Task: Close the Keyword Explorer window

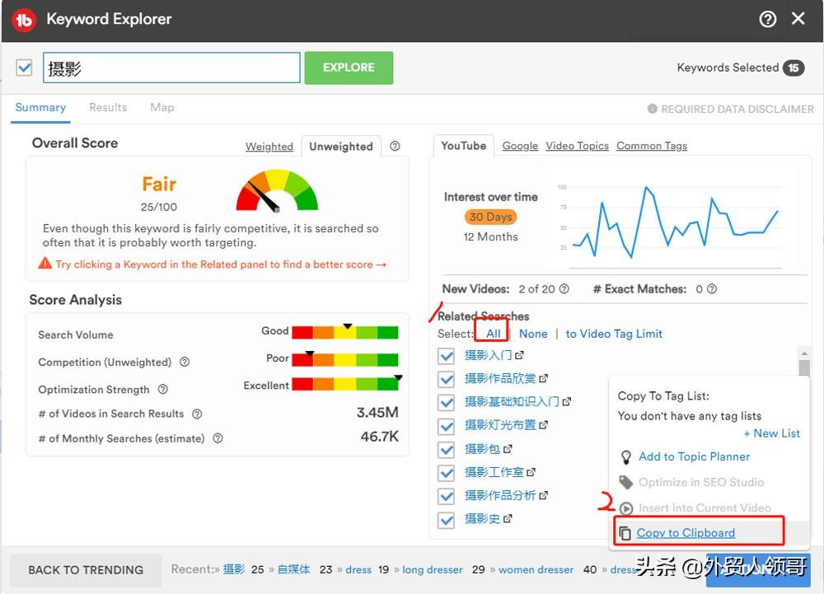Action: [x=798, y=19]
